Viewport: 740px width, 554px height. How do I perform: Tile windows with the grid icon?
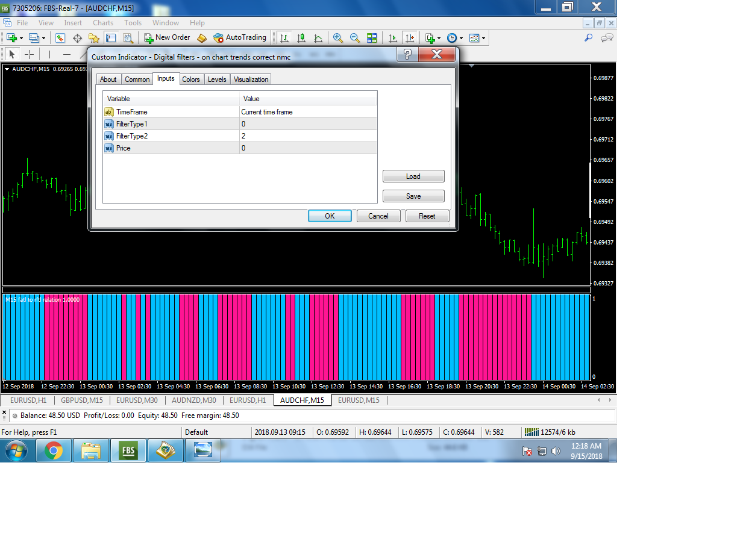(x=372, y=38)
